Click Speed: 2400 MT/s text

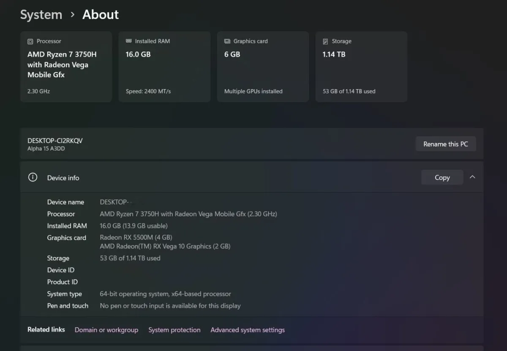[x=148, y=91]
